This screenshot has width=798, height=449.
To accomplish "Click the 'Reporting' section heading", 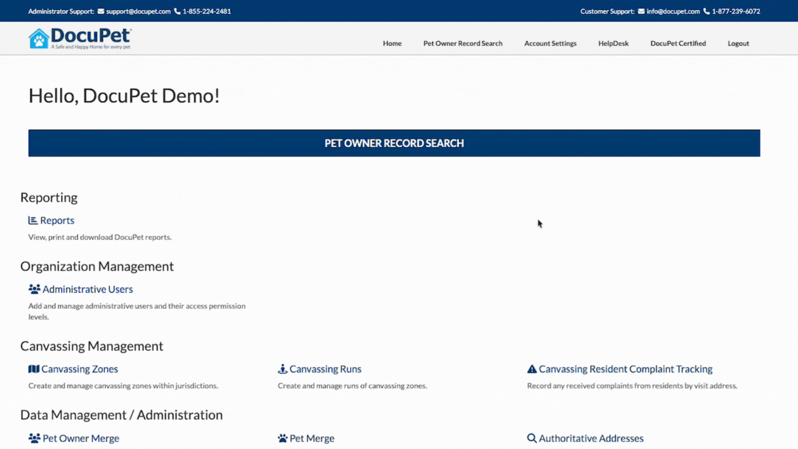I will coord(49,197).
